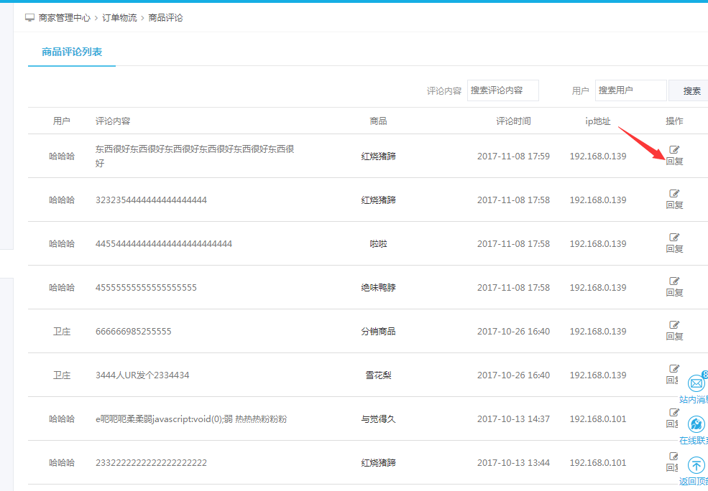Click the 搜索用户 input box

(x=630, y=90)
